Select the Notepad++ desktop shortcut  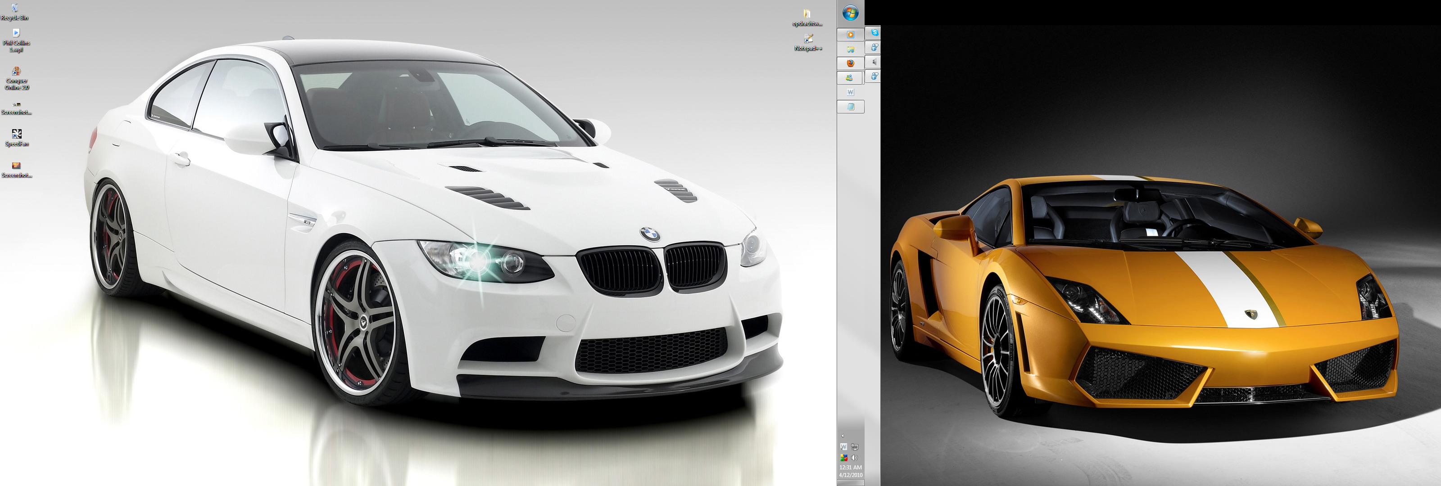(x=808, y=42)
